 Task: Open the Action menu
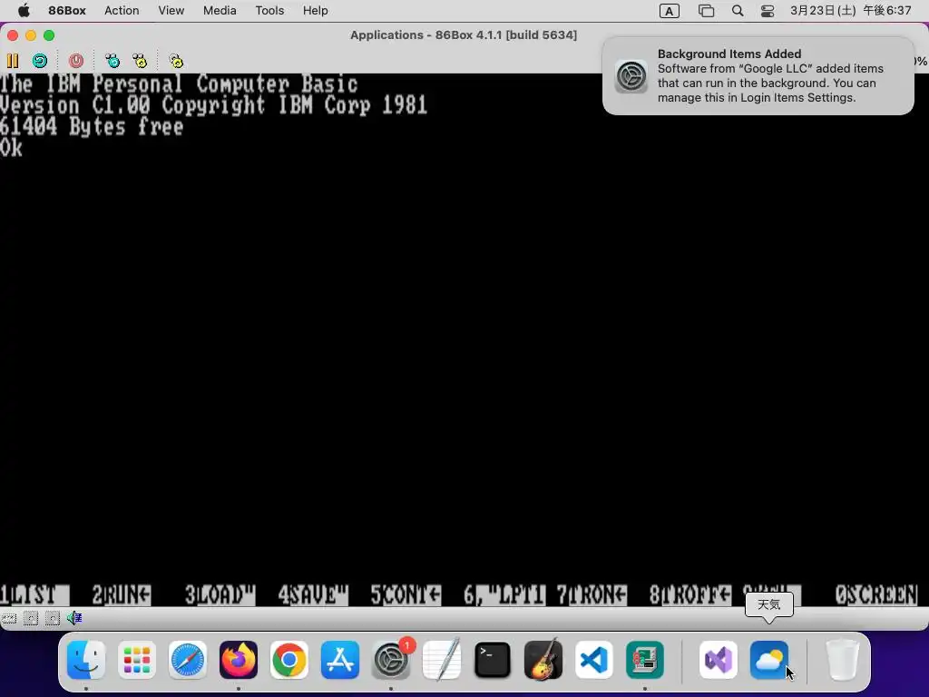tap(122, 11)
